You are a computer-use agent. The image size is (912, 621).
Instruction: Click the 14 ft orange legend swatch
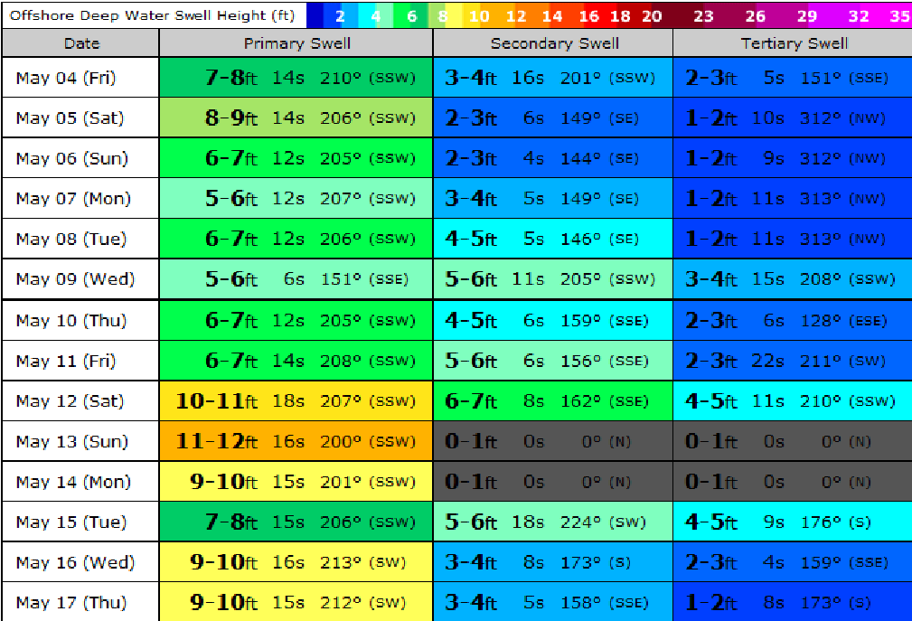551,15
